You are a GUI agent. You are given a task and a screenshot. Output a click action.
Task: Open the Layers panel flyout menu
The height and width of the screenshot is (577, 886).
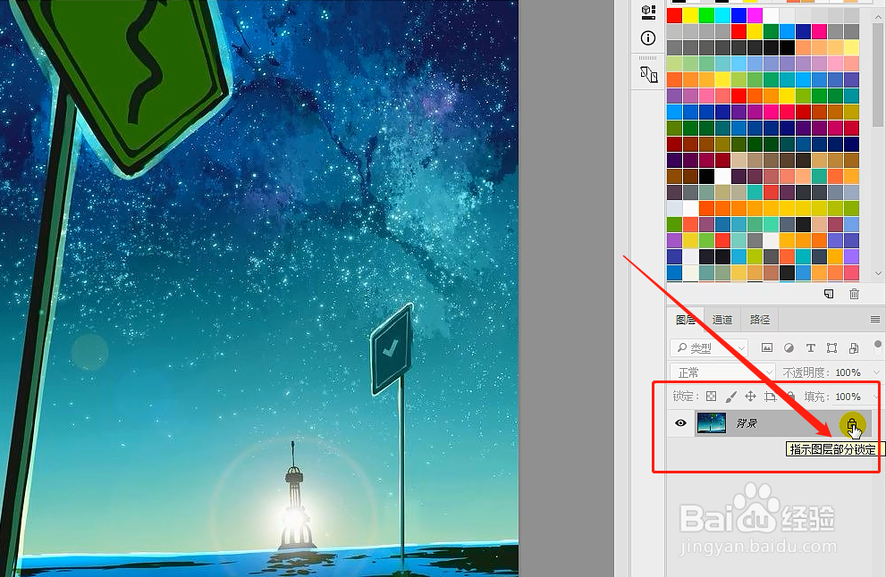point(875,320)
